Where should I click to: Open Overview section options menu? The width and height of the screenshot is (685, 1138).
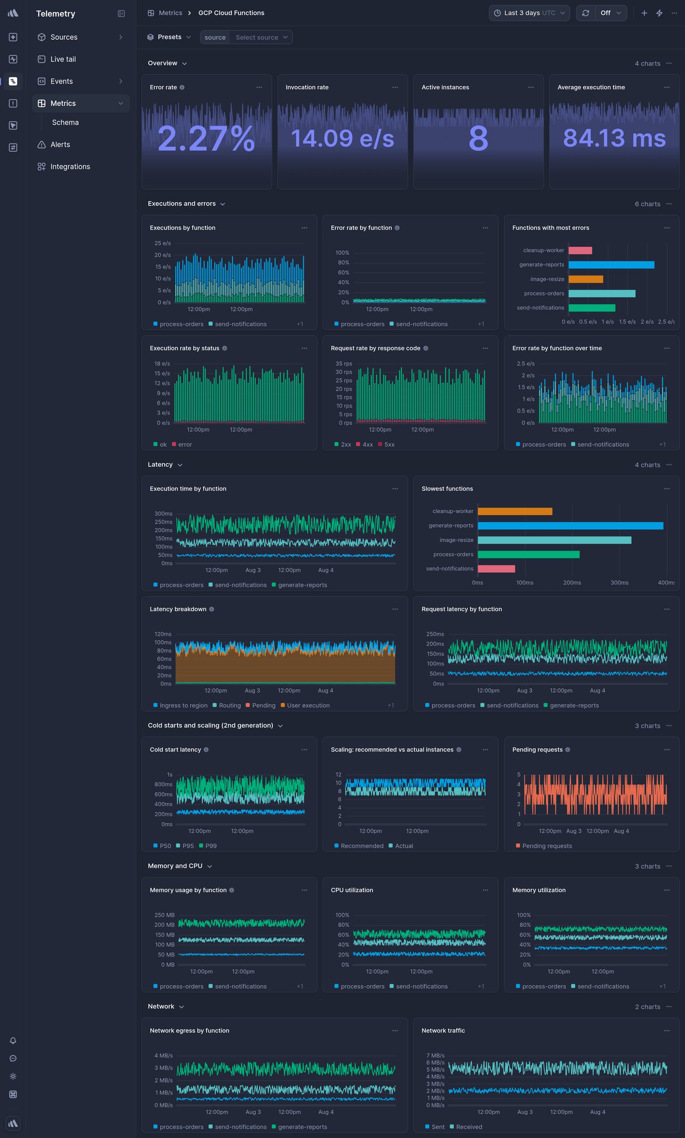[669, 63]
